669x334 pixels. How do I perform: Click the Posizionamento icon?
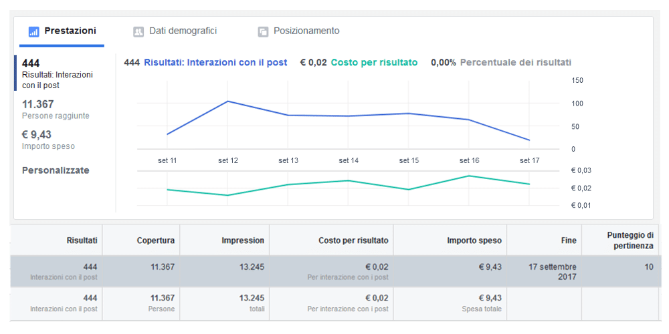click(x=263, y=31)
